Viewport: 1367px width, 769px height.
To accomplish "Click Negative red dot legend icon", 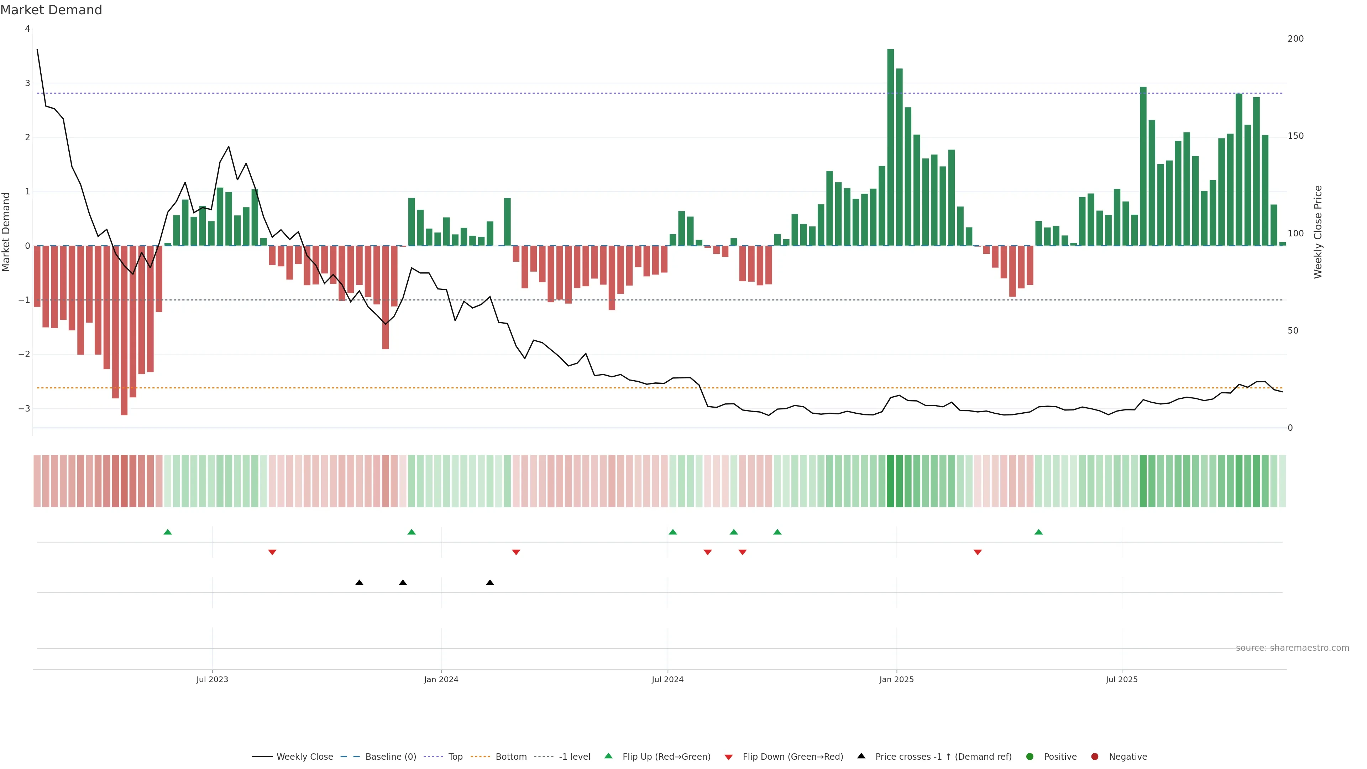I will [1095, 756].
